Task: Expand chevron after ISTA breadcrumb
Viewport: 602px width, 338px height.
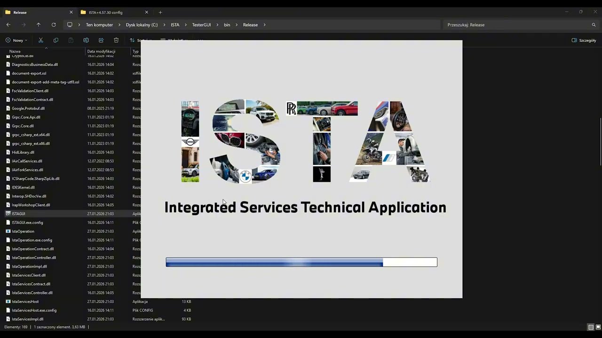Action: click(186, 25)
